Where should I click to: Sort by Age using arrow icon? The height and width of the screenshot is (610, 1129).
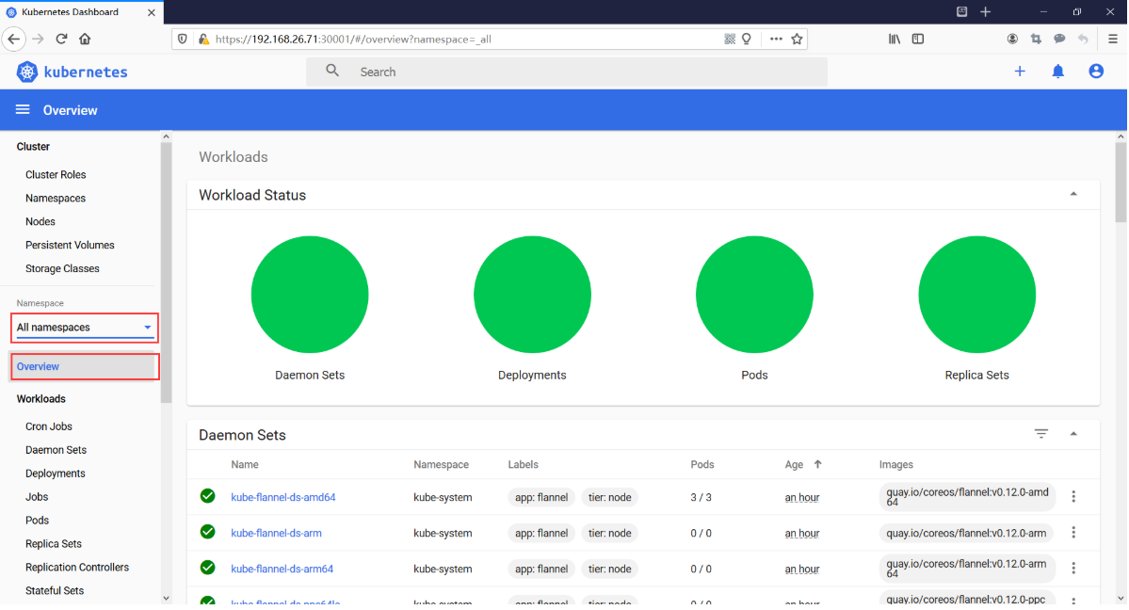point(818,464)
